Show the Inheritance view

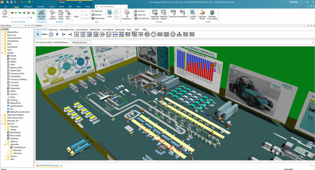tap(182, 14)
